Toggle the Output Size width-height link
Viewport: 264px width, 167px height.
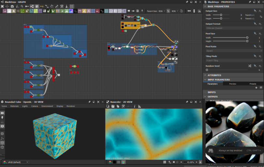[x=261, y=17]
